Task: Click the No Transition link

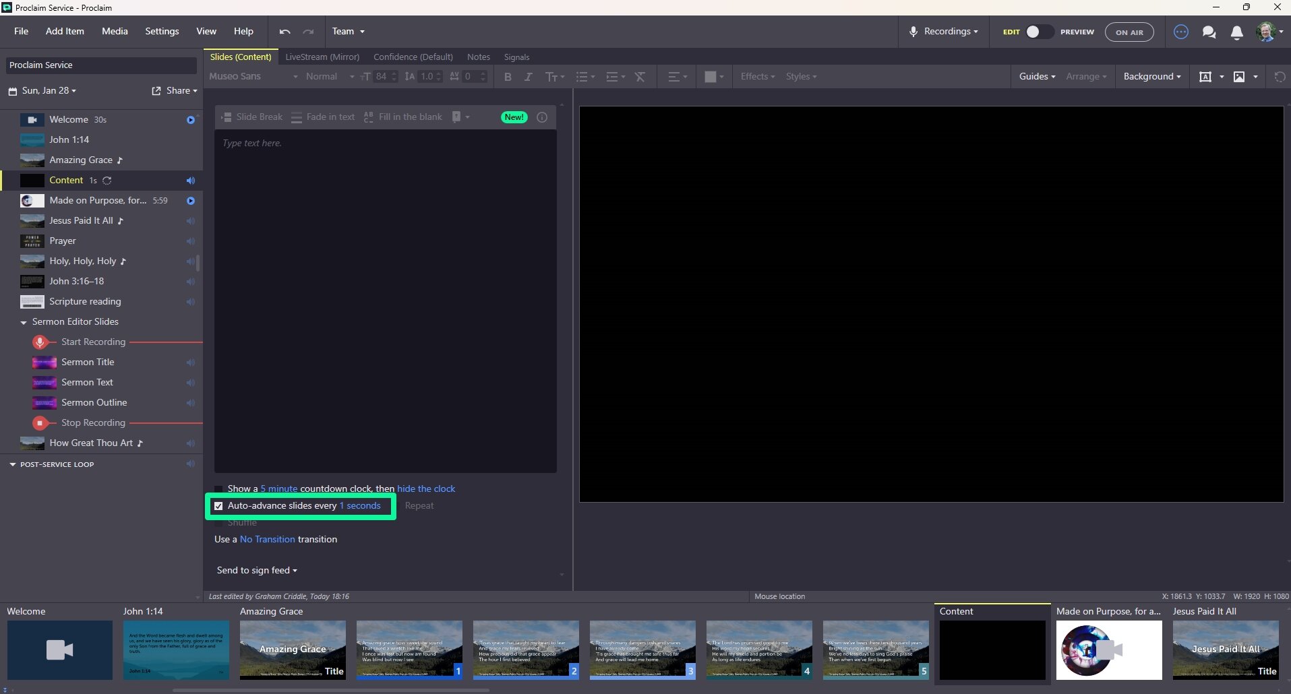Action: point(267,539)
